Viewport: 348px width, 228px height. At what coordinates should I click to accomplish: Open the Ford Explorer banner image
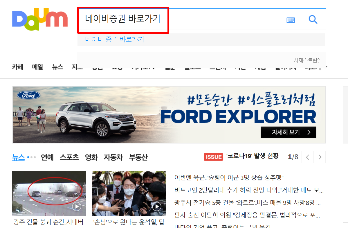(169, 115)
